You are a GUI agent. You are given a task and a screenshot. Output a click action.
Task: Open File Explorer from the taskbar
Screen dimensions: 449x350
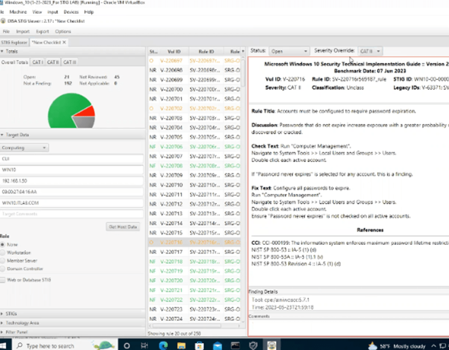pos(181,345)
